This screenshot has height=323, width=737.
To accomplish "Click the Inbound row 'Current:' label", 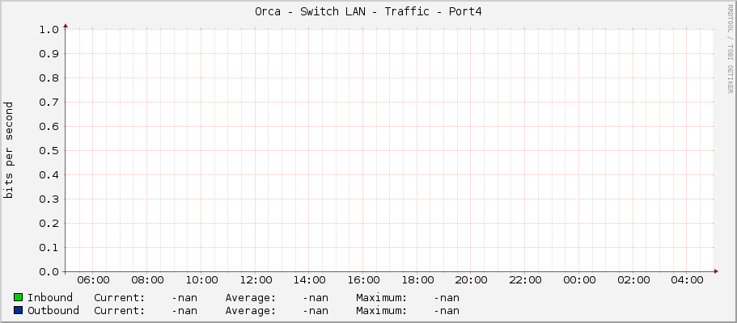I will click(120, 298).
